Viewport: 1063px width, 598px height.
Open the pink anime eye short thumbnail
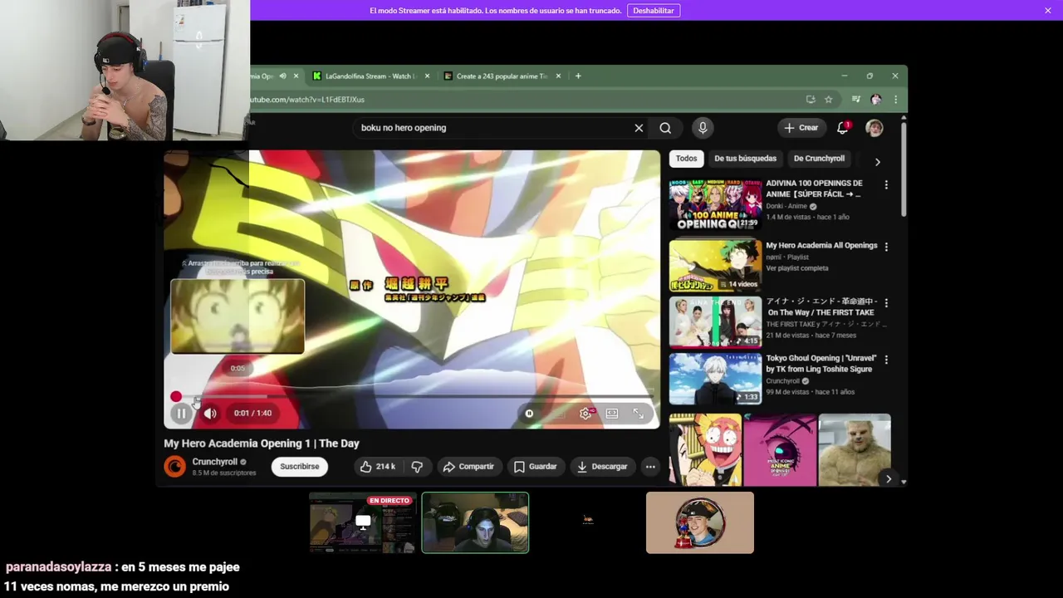(x=781, y=450)
